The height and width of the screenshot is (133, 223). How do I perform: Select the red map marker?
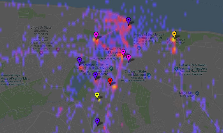click(110, 81)
